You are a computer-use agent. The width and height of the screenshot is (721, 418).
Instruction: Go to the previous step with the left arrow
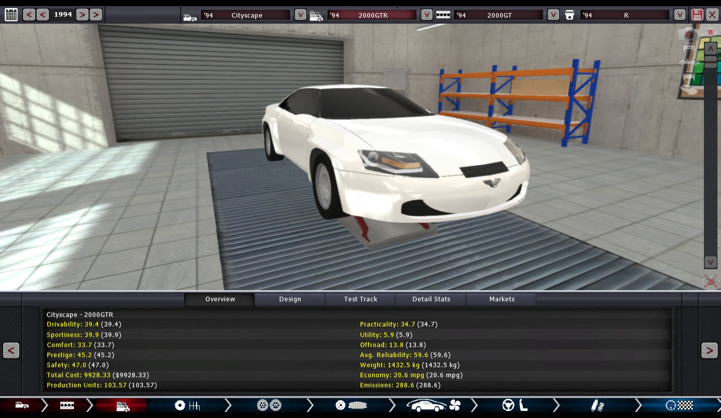pyautogui.click(x=11, y=350)
